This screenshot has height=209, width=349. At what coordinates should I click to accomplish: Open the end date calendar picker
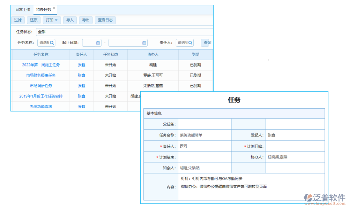click(x=144, y=42)
